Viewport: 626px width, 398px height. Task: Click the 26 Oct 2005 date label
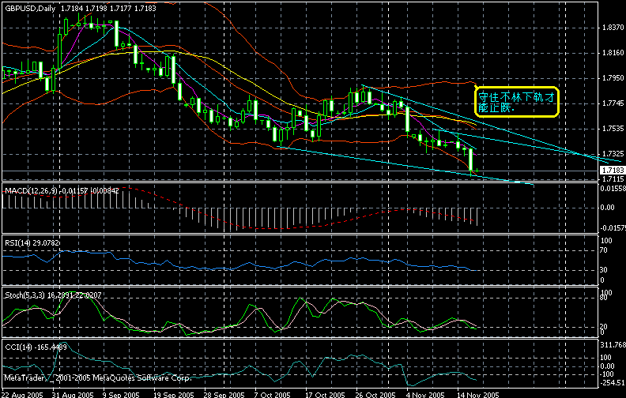point(375,394)
